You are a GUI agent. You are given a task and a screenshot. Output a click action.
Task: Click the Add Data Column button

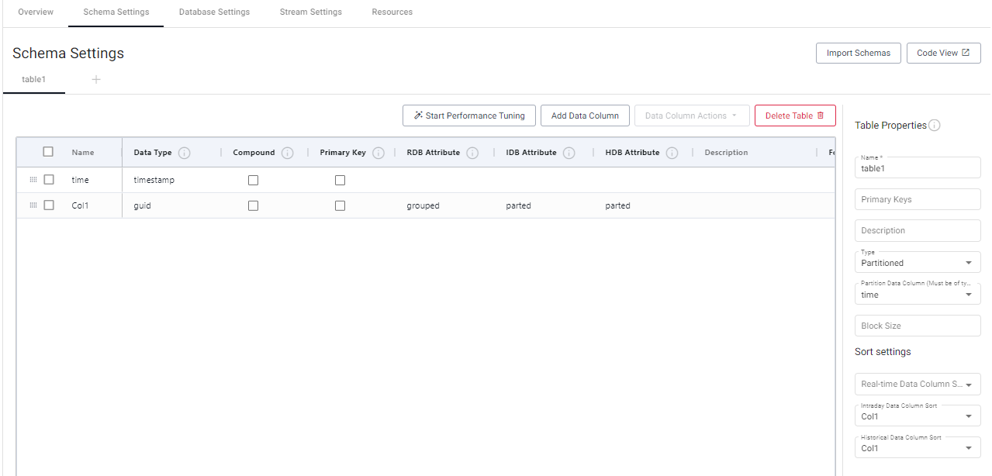click(x=585, y=115)
